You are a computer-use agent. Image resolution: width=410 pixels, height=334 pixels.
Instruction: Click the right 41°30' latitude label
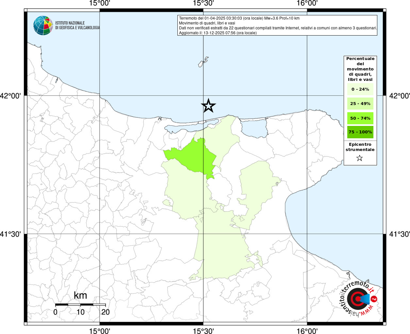pyautogui.click(x=399, y=234)
